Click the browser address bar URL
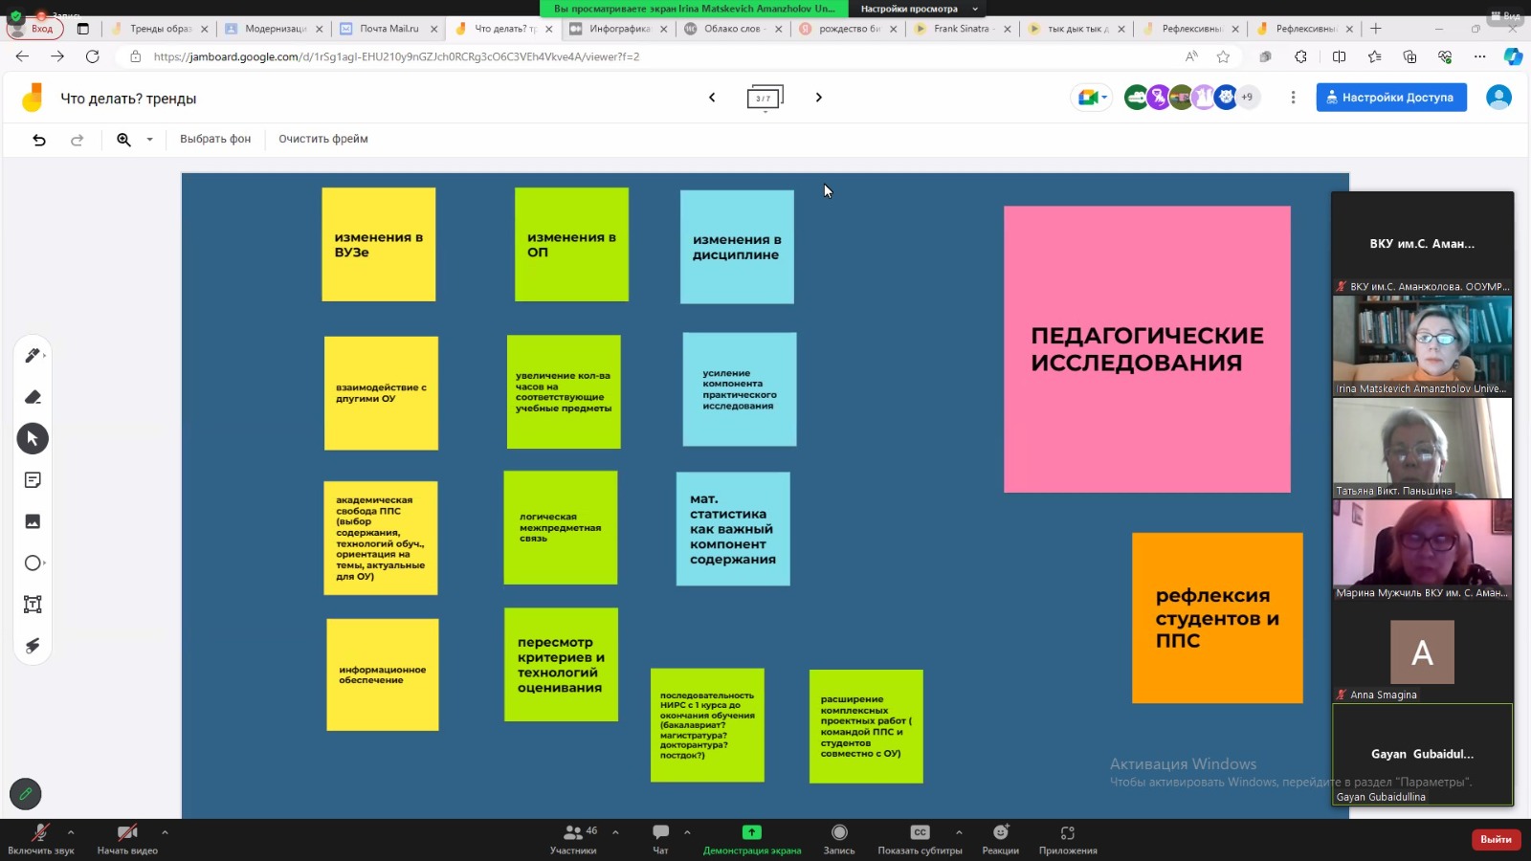Screen dimensions: 1531x861 [x=396, y=56]
